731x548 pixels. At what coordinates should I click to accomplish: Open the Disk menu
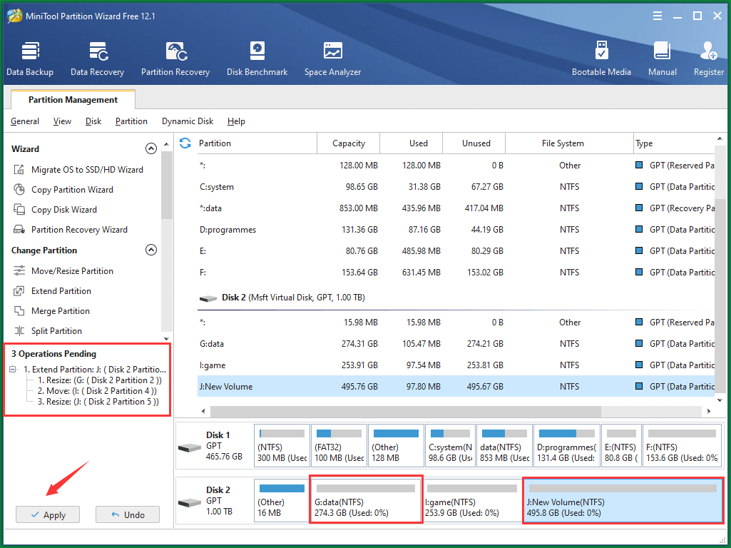click(x=93, y=121)
